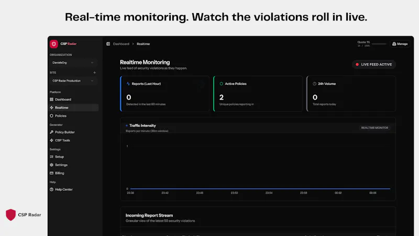Open the DanielsOrg organization dropdown
Viewport: 419px width, 236px height.
coord(73,62)
